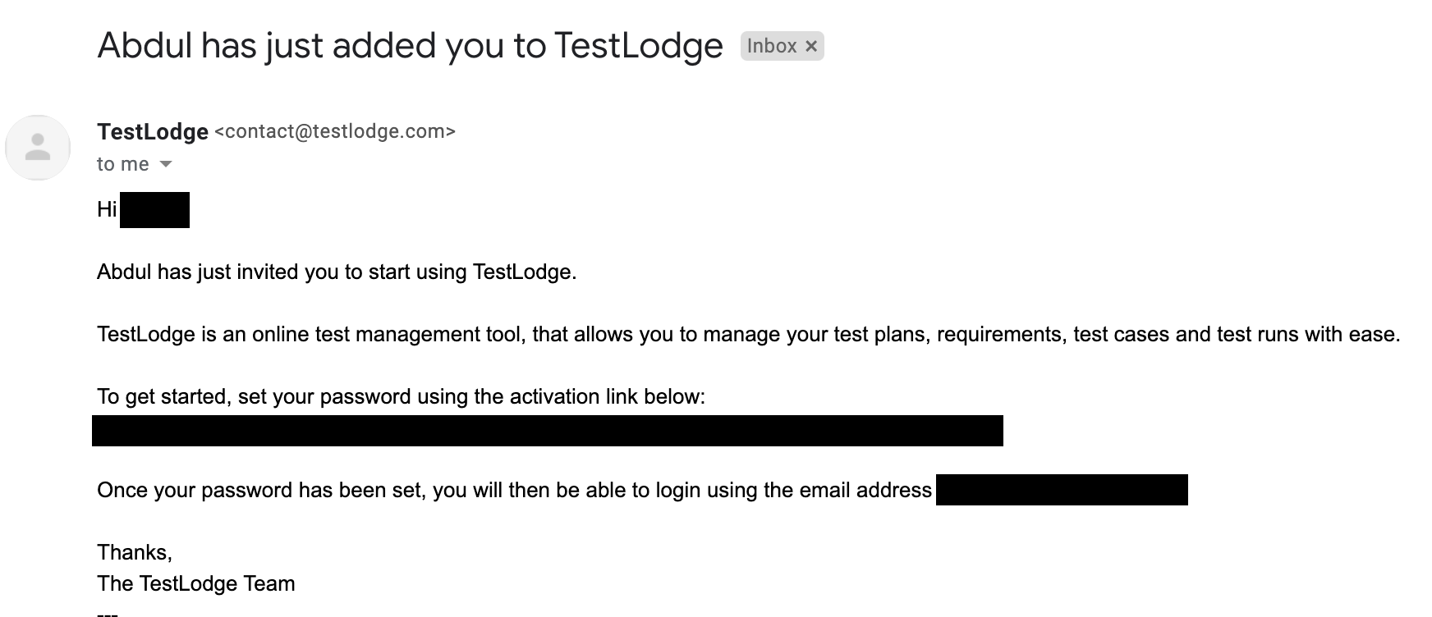Click the redacted login email address
The width and height of the screenshot is (1432, 617).
tap(1062, 490)
